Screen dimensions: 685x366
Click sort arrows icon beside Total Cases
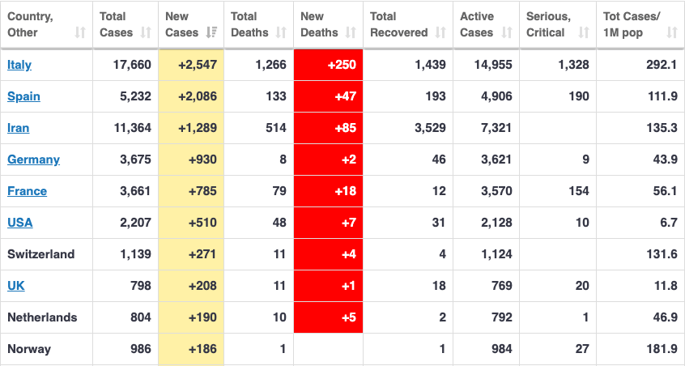point(146,32)
